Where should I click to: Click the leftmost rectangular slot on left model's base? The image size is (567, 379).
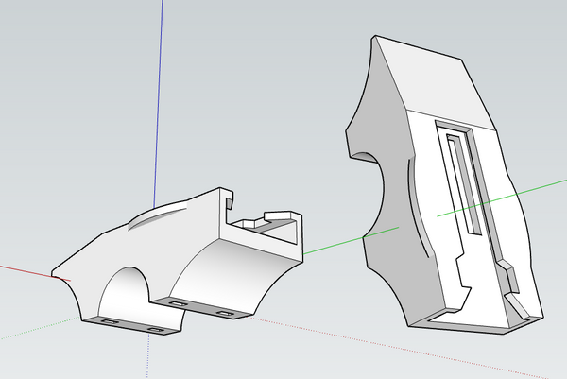click(111, 323)
